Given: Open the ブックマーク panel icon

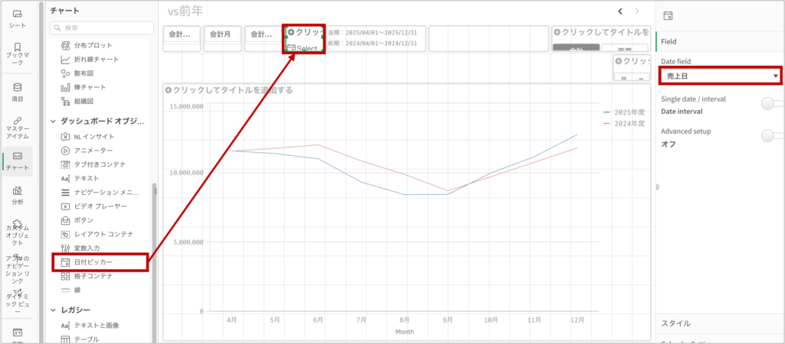Looking at the screenshot, I should 17,52.
